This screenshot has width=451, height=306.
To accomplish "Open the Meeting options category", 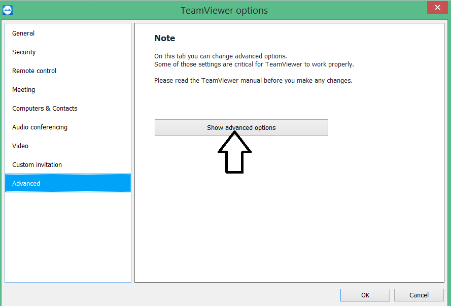I will [68, 90].
